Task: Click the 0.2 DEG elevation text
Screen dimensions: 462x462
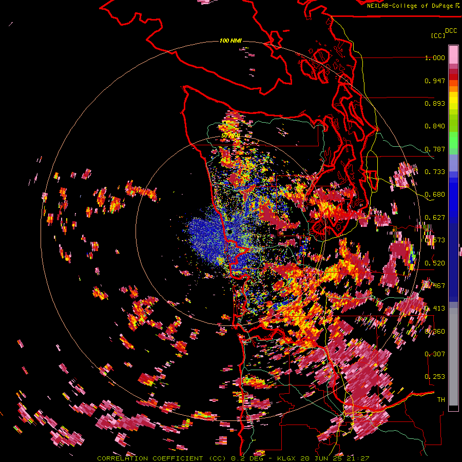Action: [x=248, y=458]
